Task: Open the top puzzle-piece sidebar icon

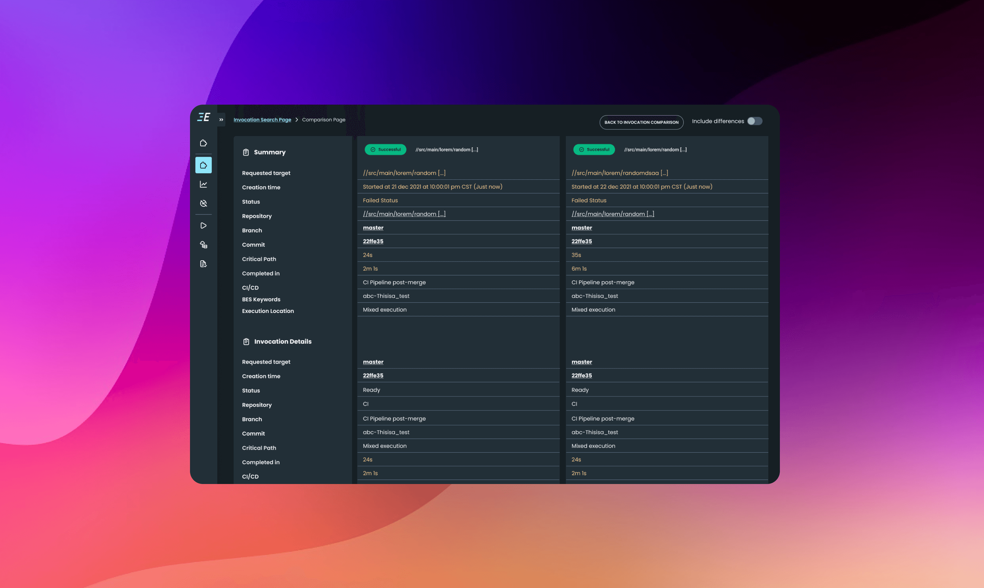Action: coord(203,143)
